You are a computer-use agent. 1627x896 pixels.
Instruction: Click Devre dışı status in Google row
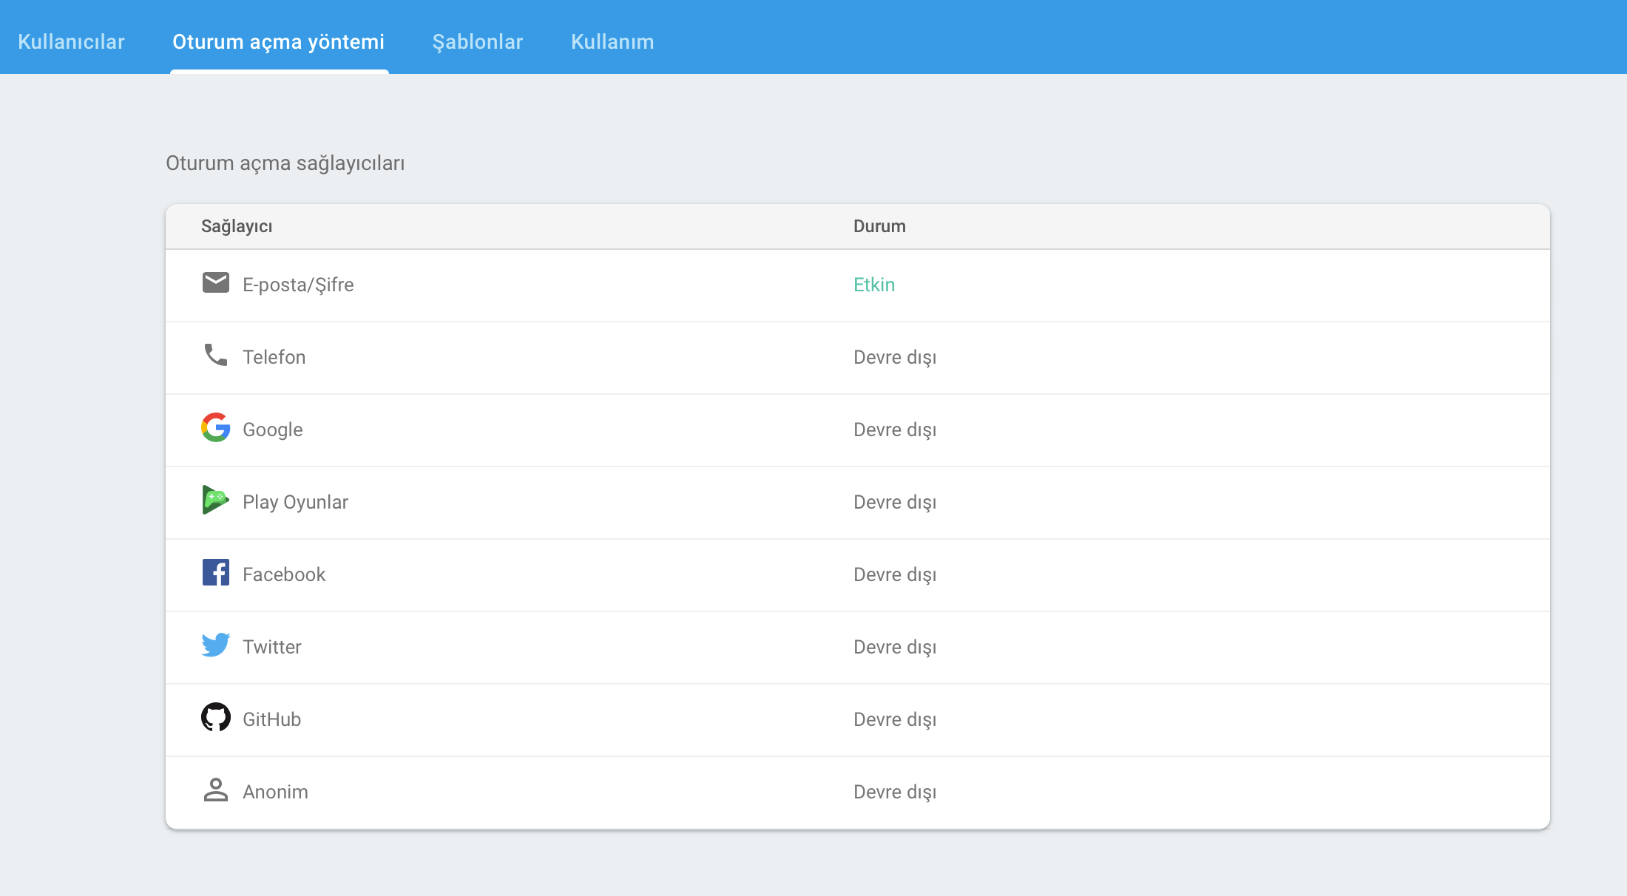[895, 430]
